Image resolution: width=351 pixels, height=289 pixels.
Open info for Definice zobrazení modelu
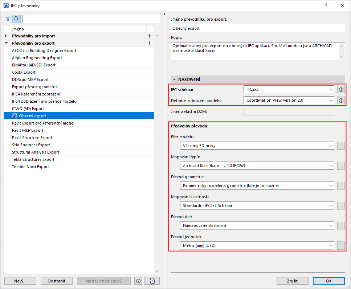click(341, 100)
